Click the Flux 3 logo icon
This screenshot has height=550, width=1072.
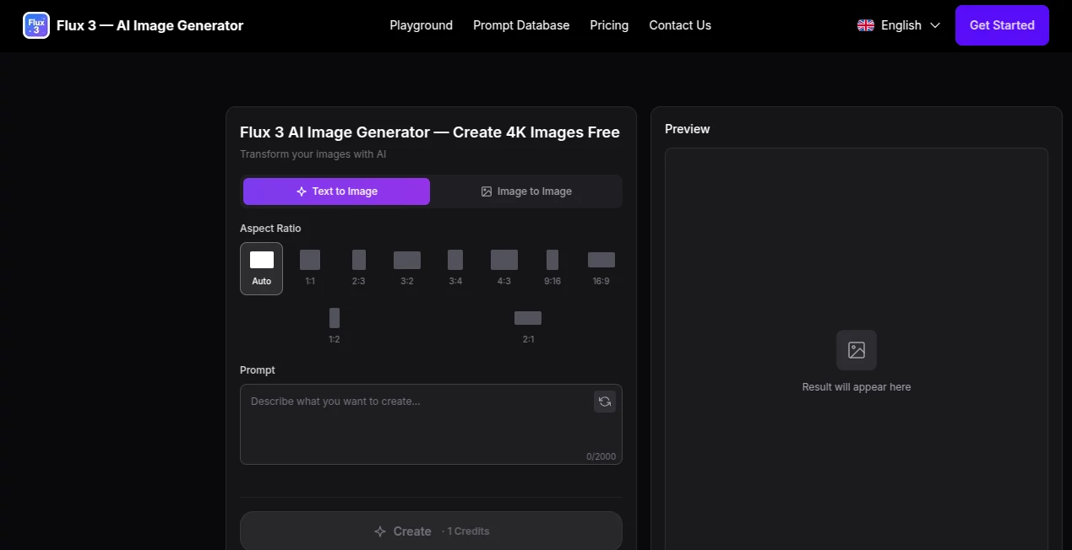[x=36, y=25]
